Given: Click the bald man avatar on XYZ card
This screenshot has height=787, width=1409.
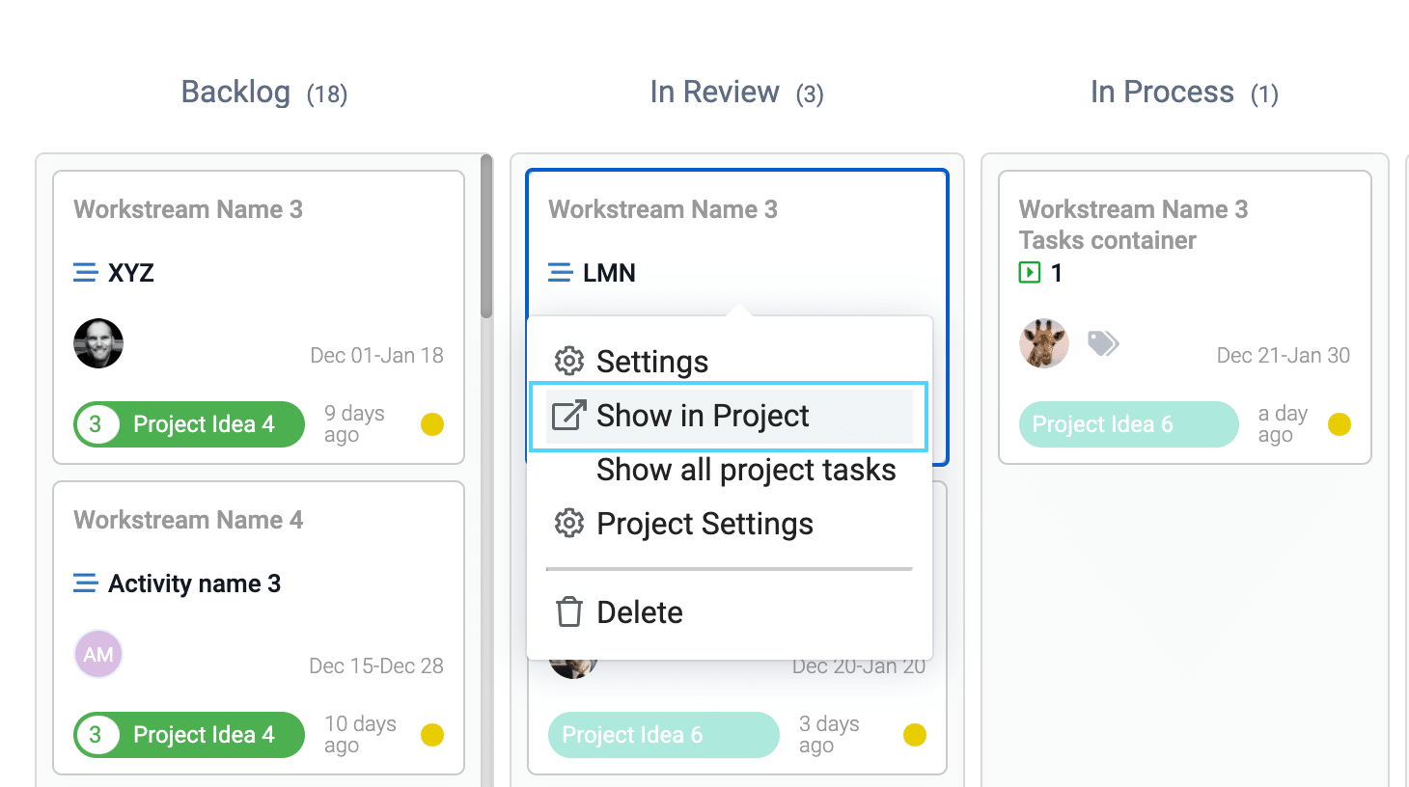Looking at the screenshot, I should pos(98,343).
